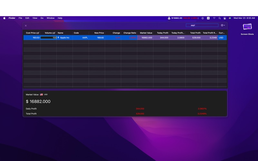258x161 pixels.
Task: Click the Total Profit R... column header
Action: click(210, 33)
